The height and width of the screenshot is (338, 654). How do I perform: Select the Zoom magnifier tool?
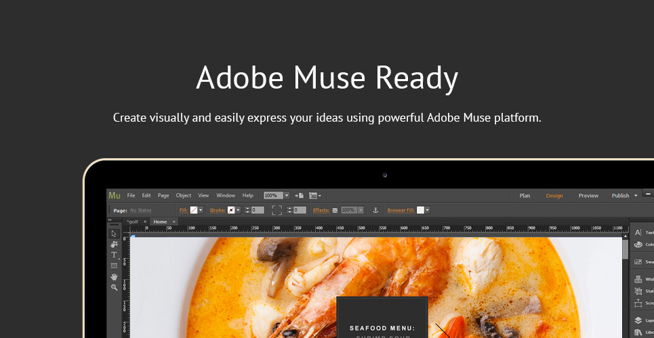[114, 287]
